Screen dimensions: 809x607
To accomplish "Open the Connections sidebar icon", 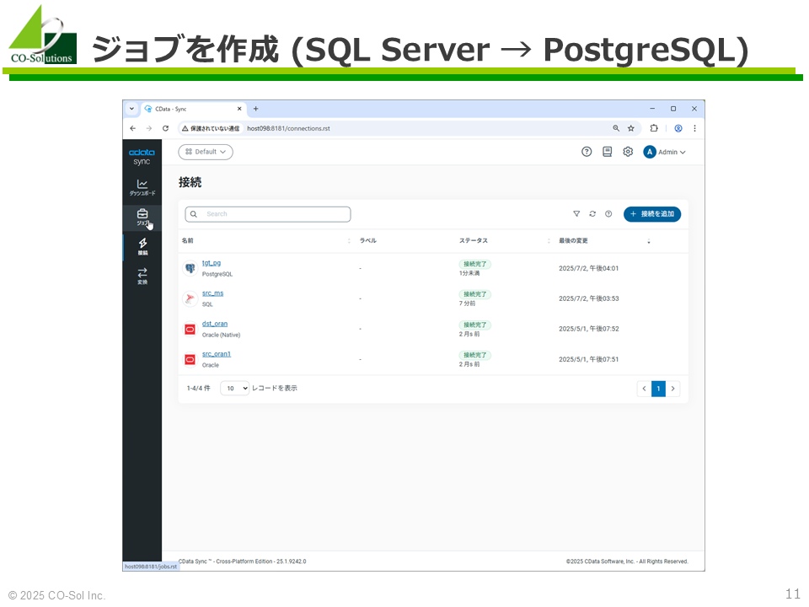I will [142, 247].
